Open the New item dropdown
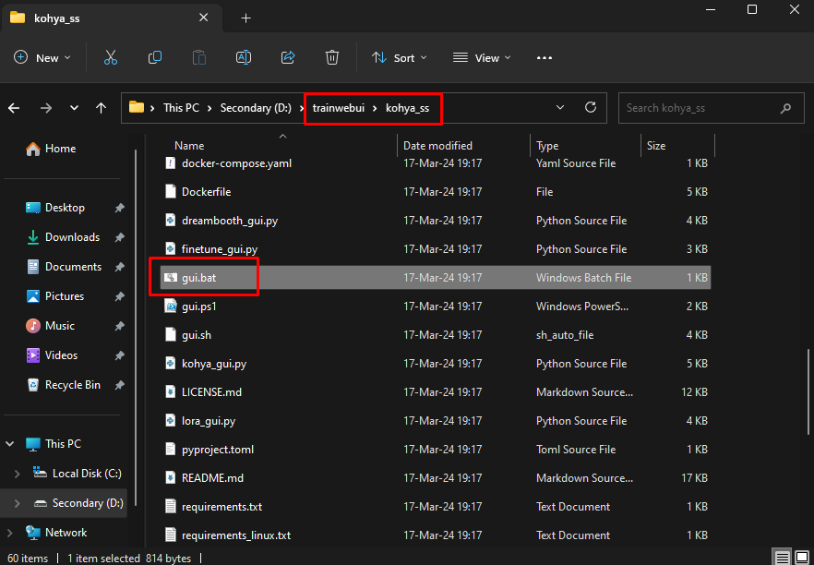The height and width of the screenshot is (565, 814). click(42, 57)
